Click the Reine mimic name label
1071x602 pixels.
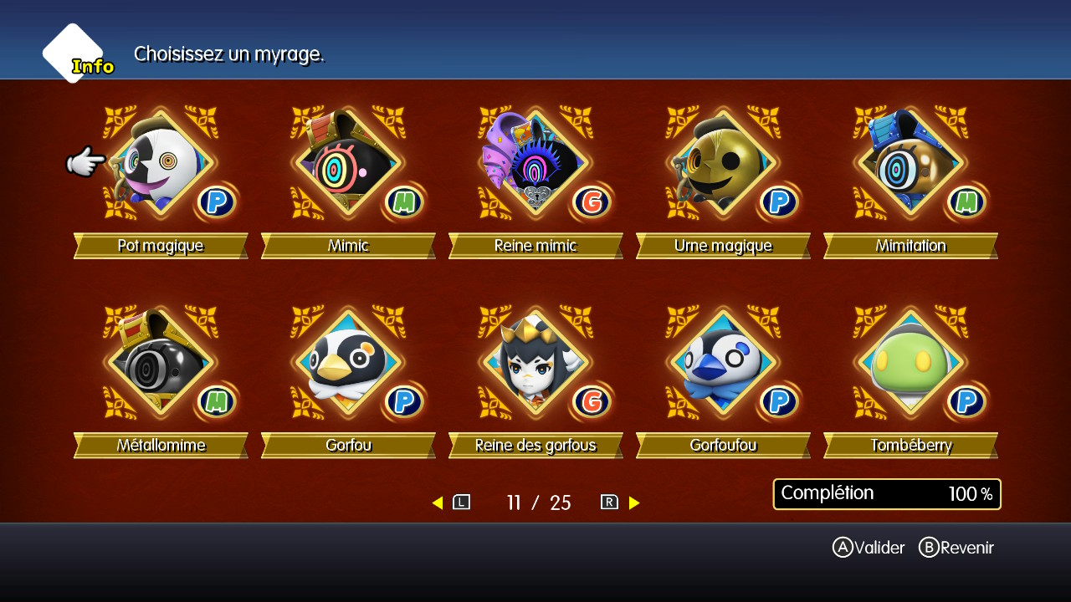coord(535,246)
